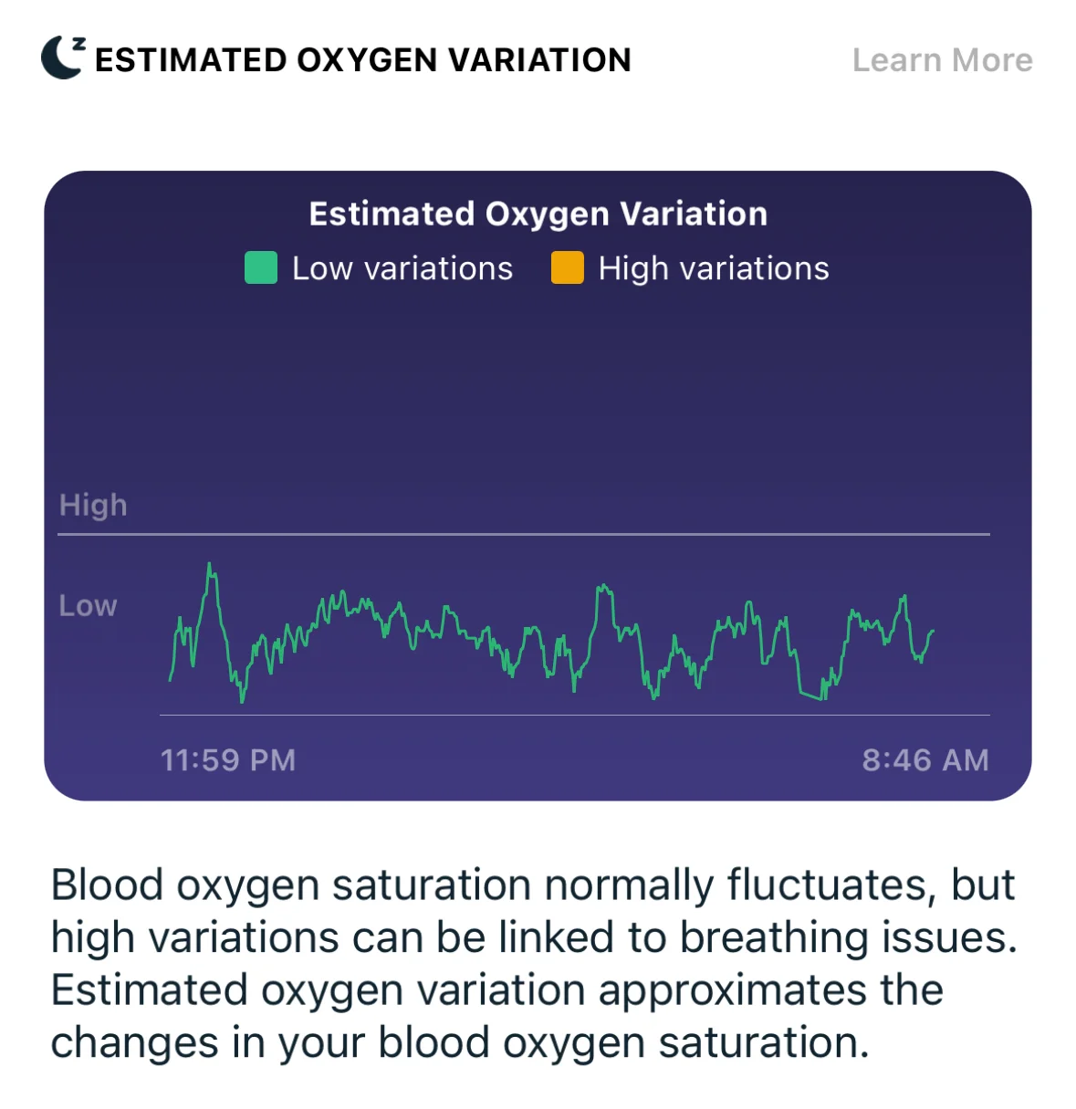
Task: Tap the tallest peak of the green line
Action: pyautogui.click(x=210, y=566)
